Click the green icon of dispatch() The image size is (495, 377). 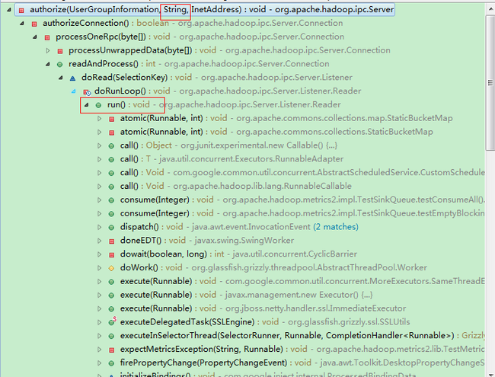point(111,227)
